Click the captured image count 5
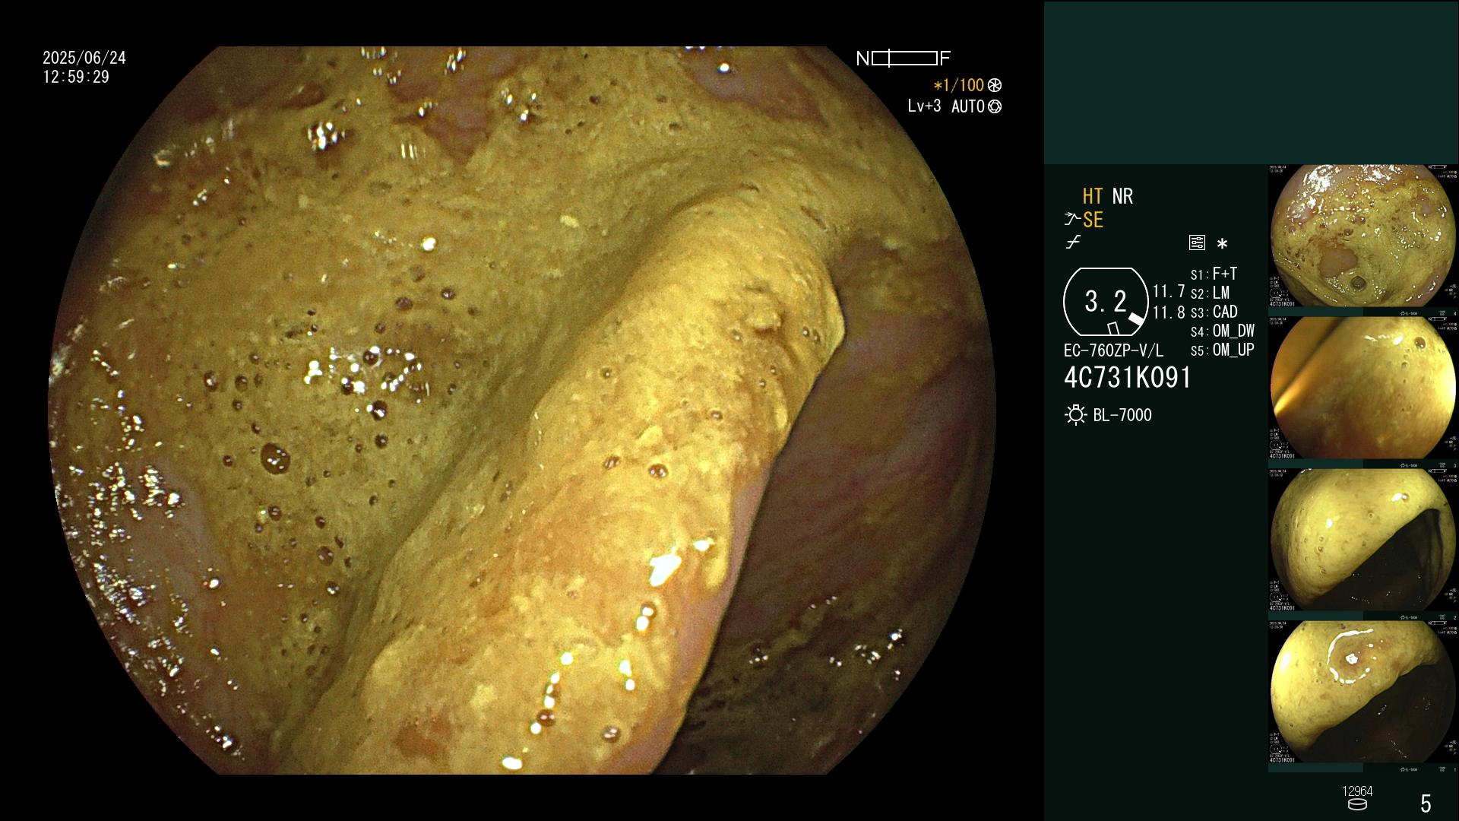Image resolution: width=1459 pixels, height=821 pixels. [1426, 803]
